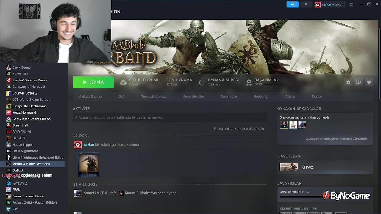This screenshot has height=214, width=381.
Task: Click En Son Çıkan Haberleri Görüntüle link
Action: (239, 129)
